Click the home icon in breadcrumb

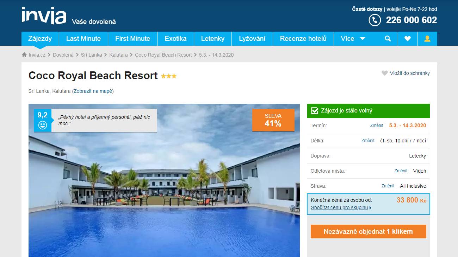coord(24,55)
